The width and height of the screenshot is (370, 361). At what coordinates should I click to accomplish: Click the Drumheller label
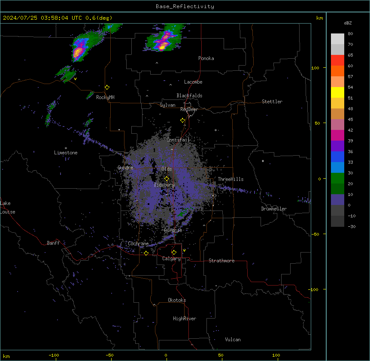(x=274, y=209)
